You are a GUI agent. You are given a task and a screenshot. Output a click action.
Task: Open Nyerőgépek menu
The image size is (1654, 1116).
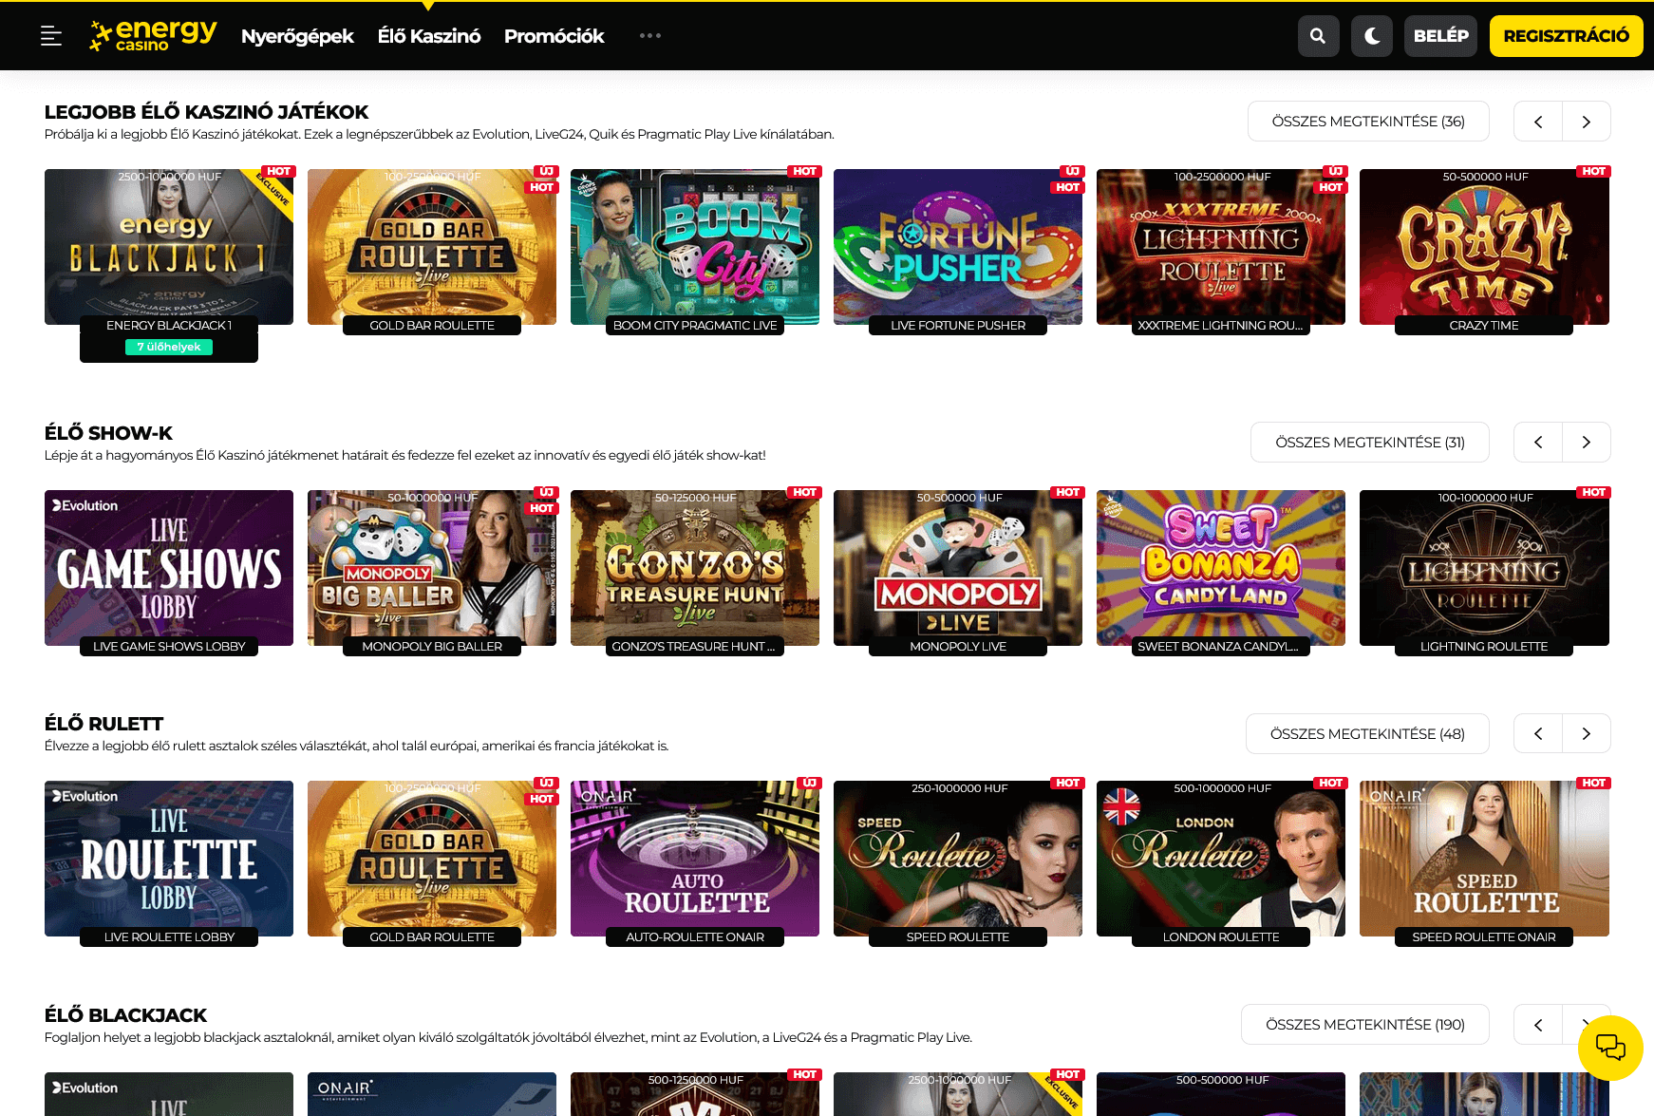click(297, 36)
